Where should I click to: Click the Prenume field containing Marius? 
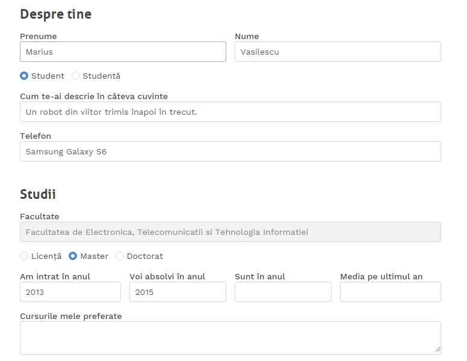pyautogui.click(x=123, y=52)
